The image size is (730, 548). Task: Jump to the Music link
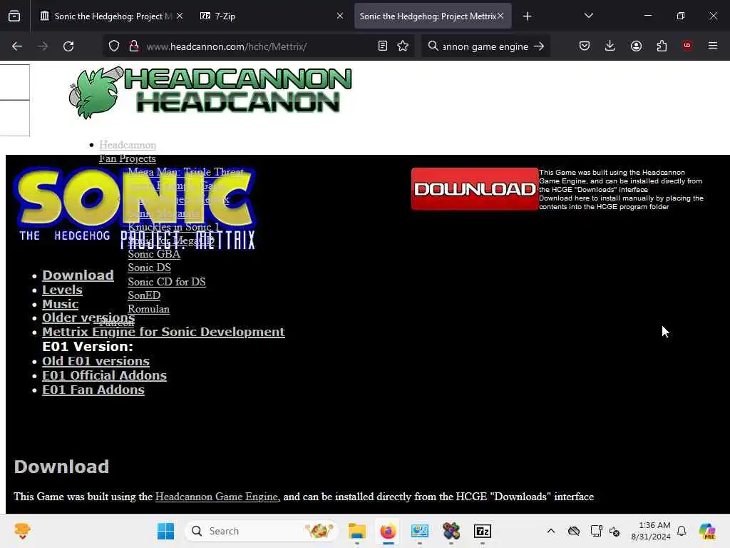coord(60,304)
